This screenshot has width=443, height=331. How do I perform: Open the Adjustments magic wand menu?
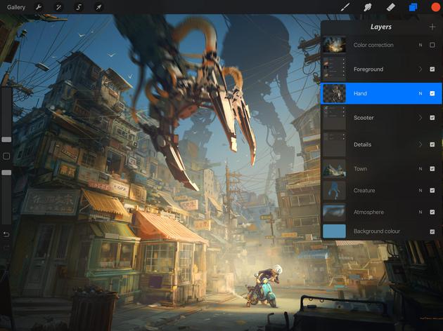58,7
